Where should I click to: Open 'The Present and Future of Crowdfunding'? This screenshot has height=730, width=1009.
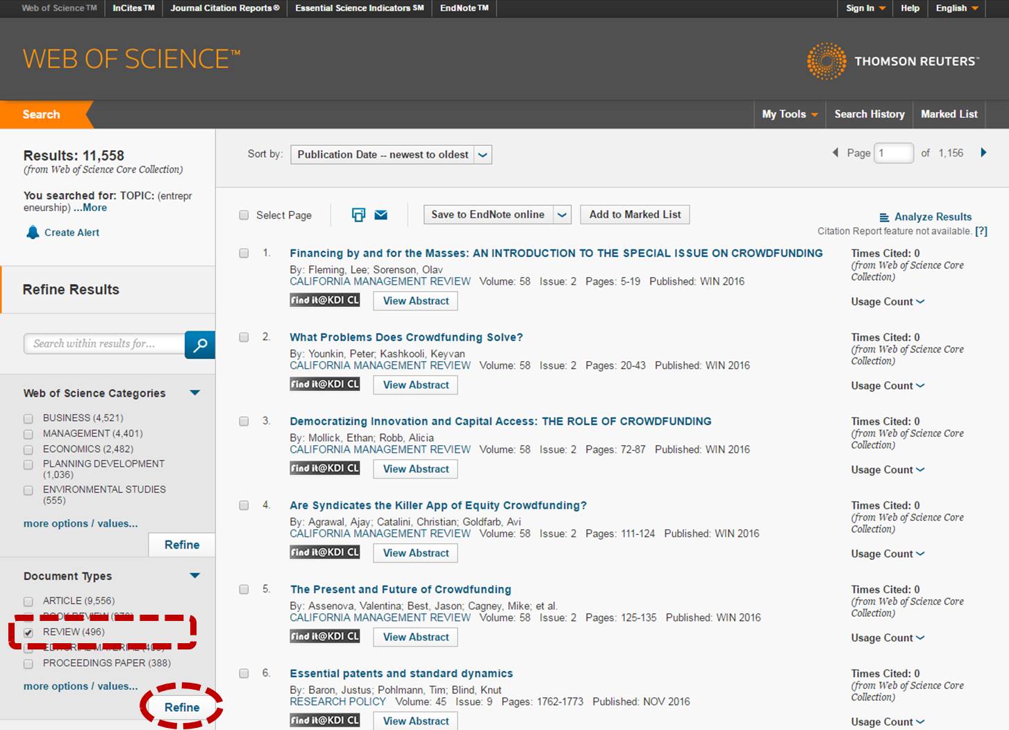tap(401, 590)
